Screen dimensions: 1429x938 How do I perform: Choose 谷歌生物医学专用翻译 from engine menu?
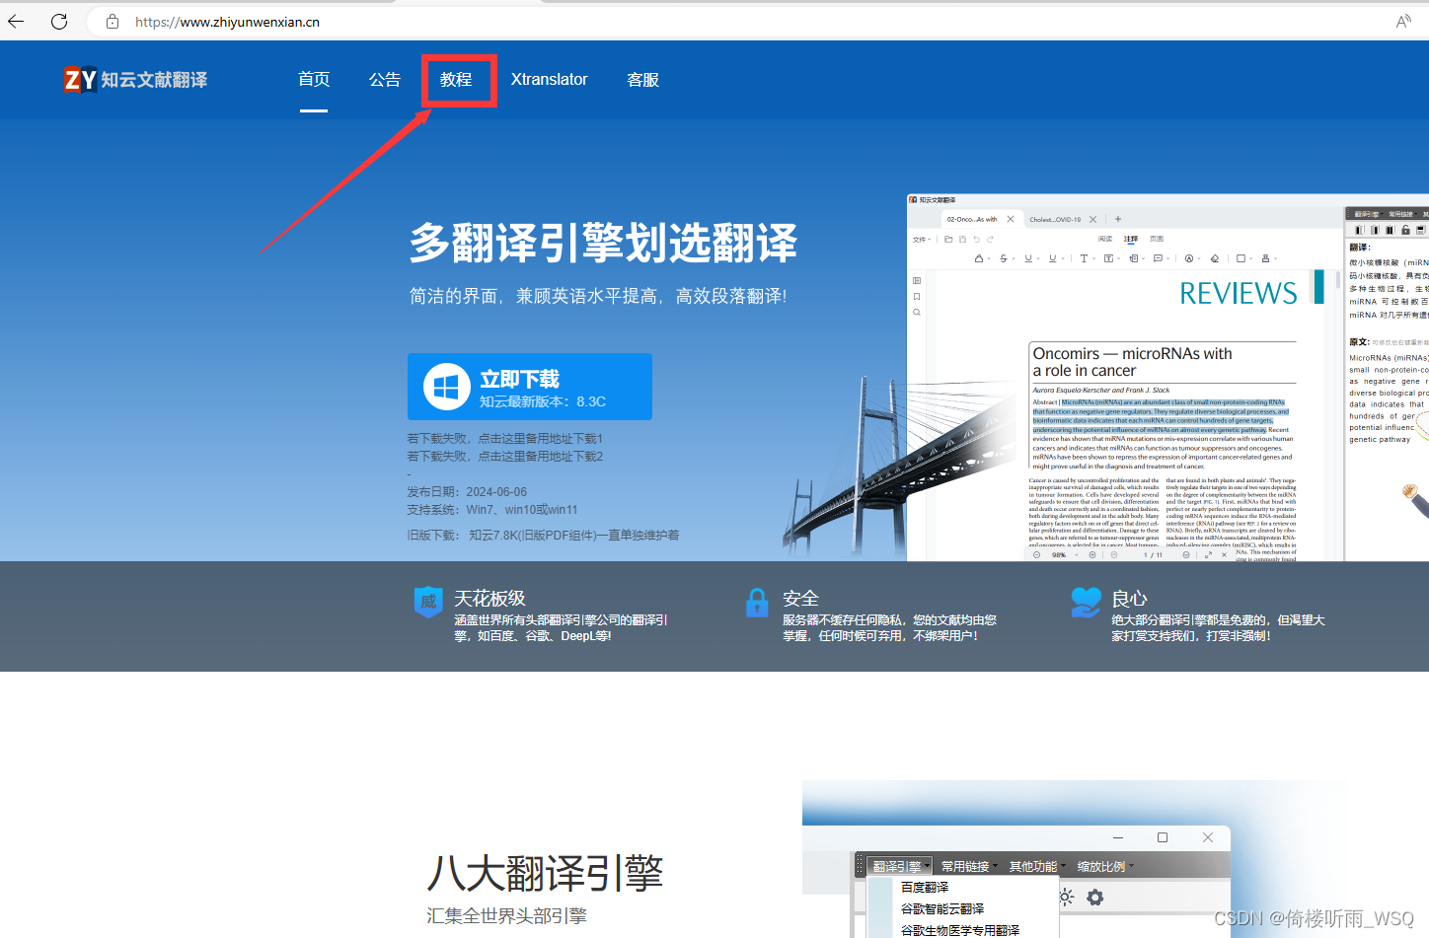(x=960, y=930)
